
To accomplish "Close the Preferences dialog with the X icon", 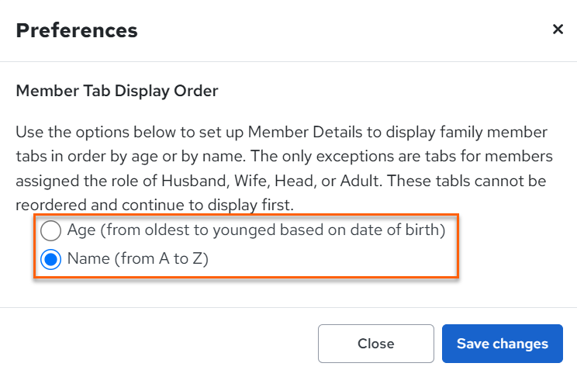I will (x=558, y=29).
